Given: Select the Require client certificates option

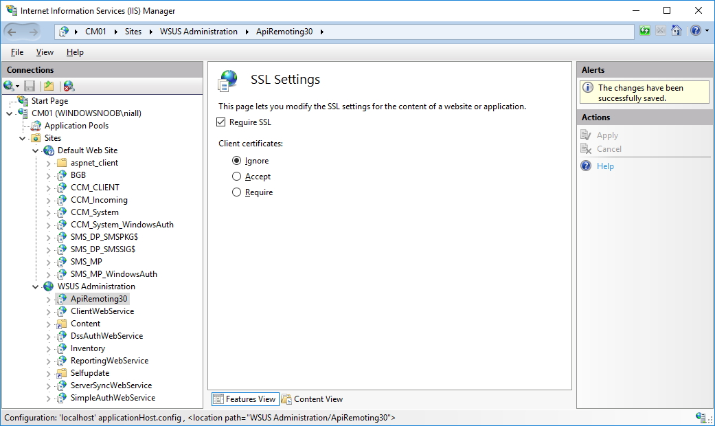Looking at the screenshot, I should [x=236, y=192].
